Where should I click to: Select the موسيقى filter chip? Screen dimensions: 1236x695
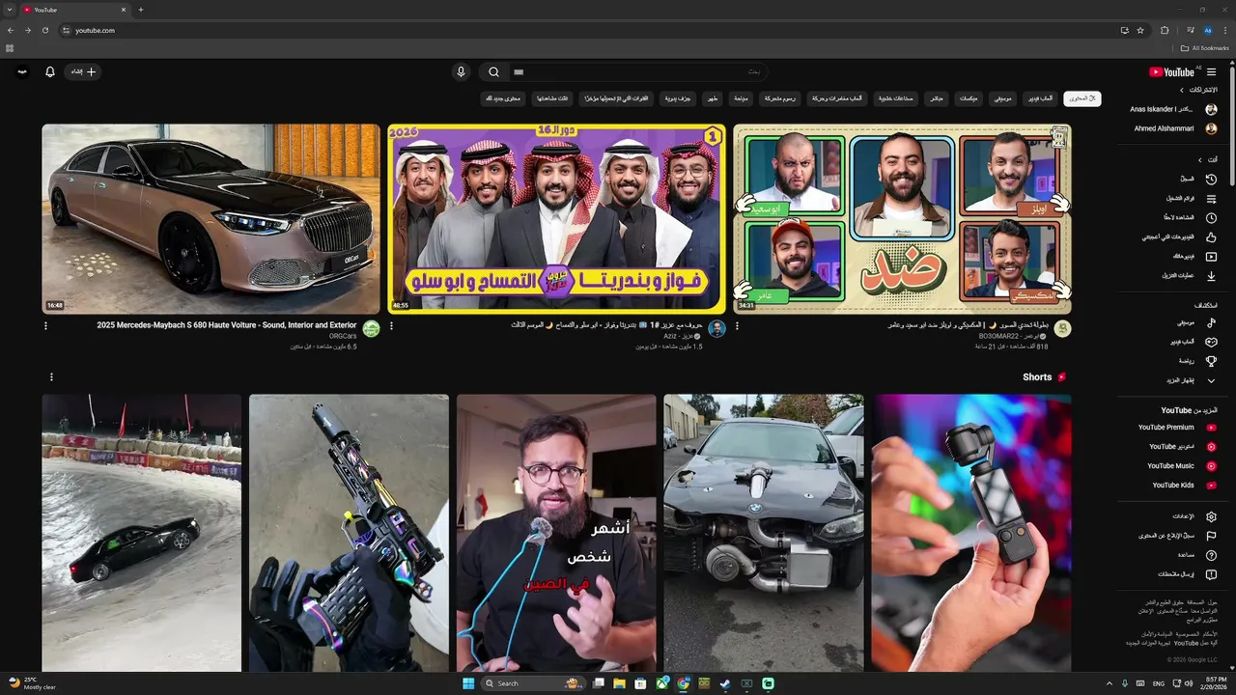pyautogui.click(x=1003, y=98)
